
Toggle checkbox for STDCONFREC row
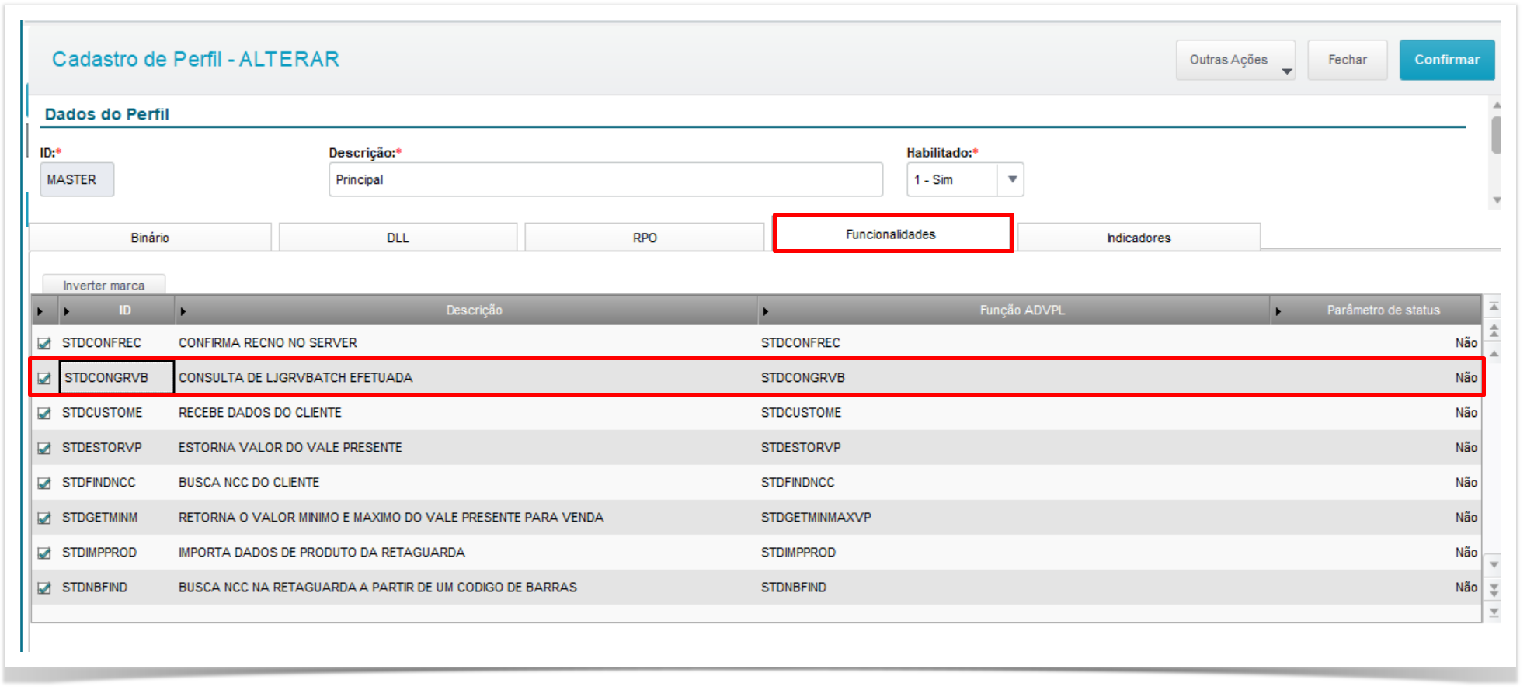pos(44,343)
